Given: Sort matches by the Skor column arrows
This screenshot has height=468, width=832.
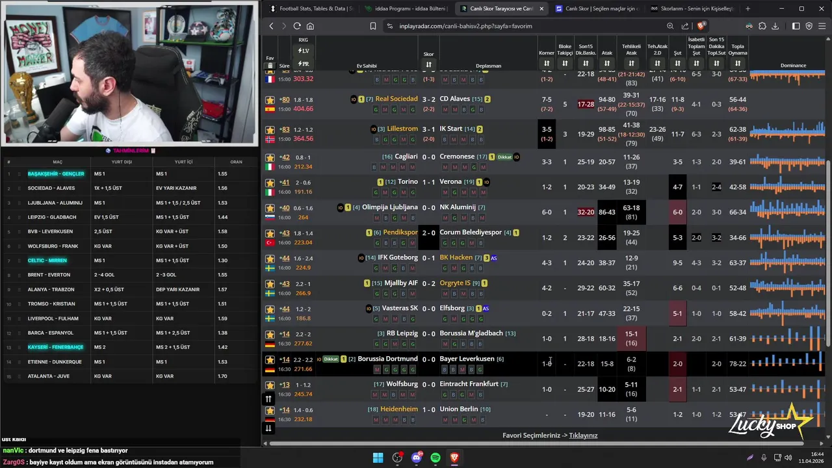Looking at the screenshot, I should pos(428,64).
